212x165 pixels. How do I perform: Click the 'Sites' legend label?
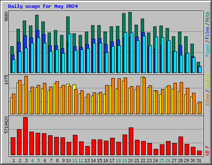207,100
